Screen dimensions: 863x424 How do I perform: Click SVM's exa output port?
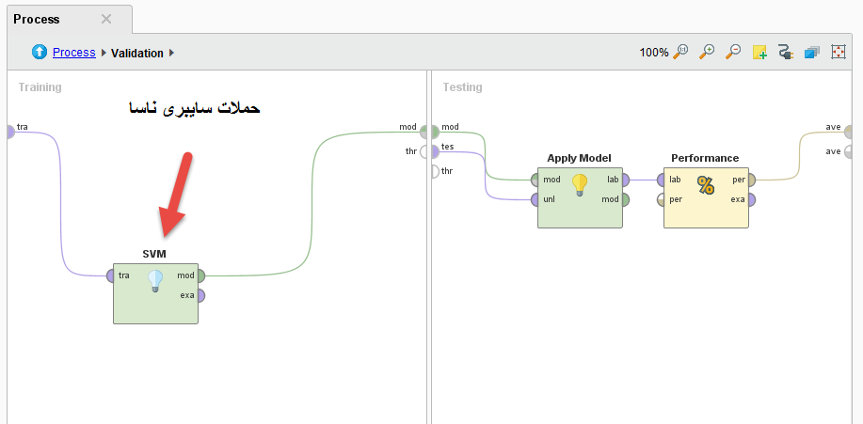pos(200,295)
